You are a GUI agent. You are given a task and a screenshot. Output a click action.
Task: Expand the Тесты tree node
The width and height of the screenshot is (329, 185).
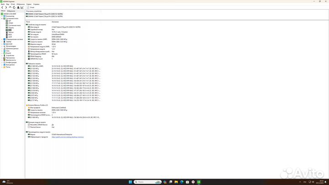point(2,67)
